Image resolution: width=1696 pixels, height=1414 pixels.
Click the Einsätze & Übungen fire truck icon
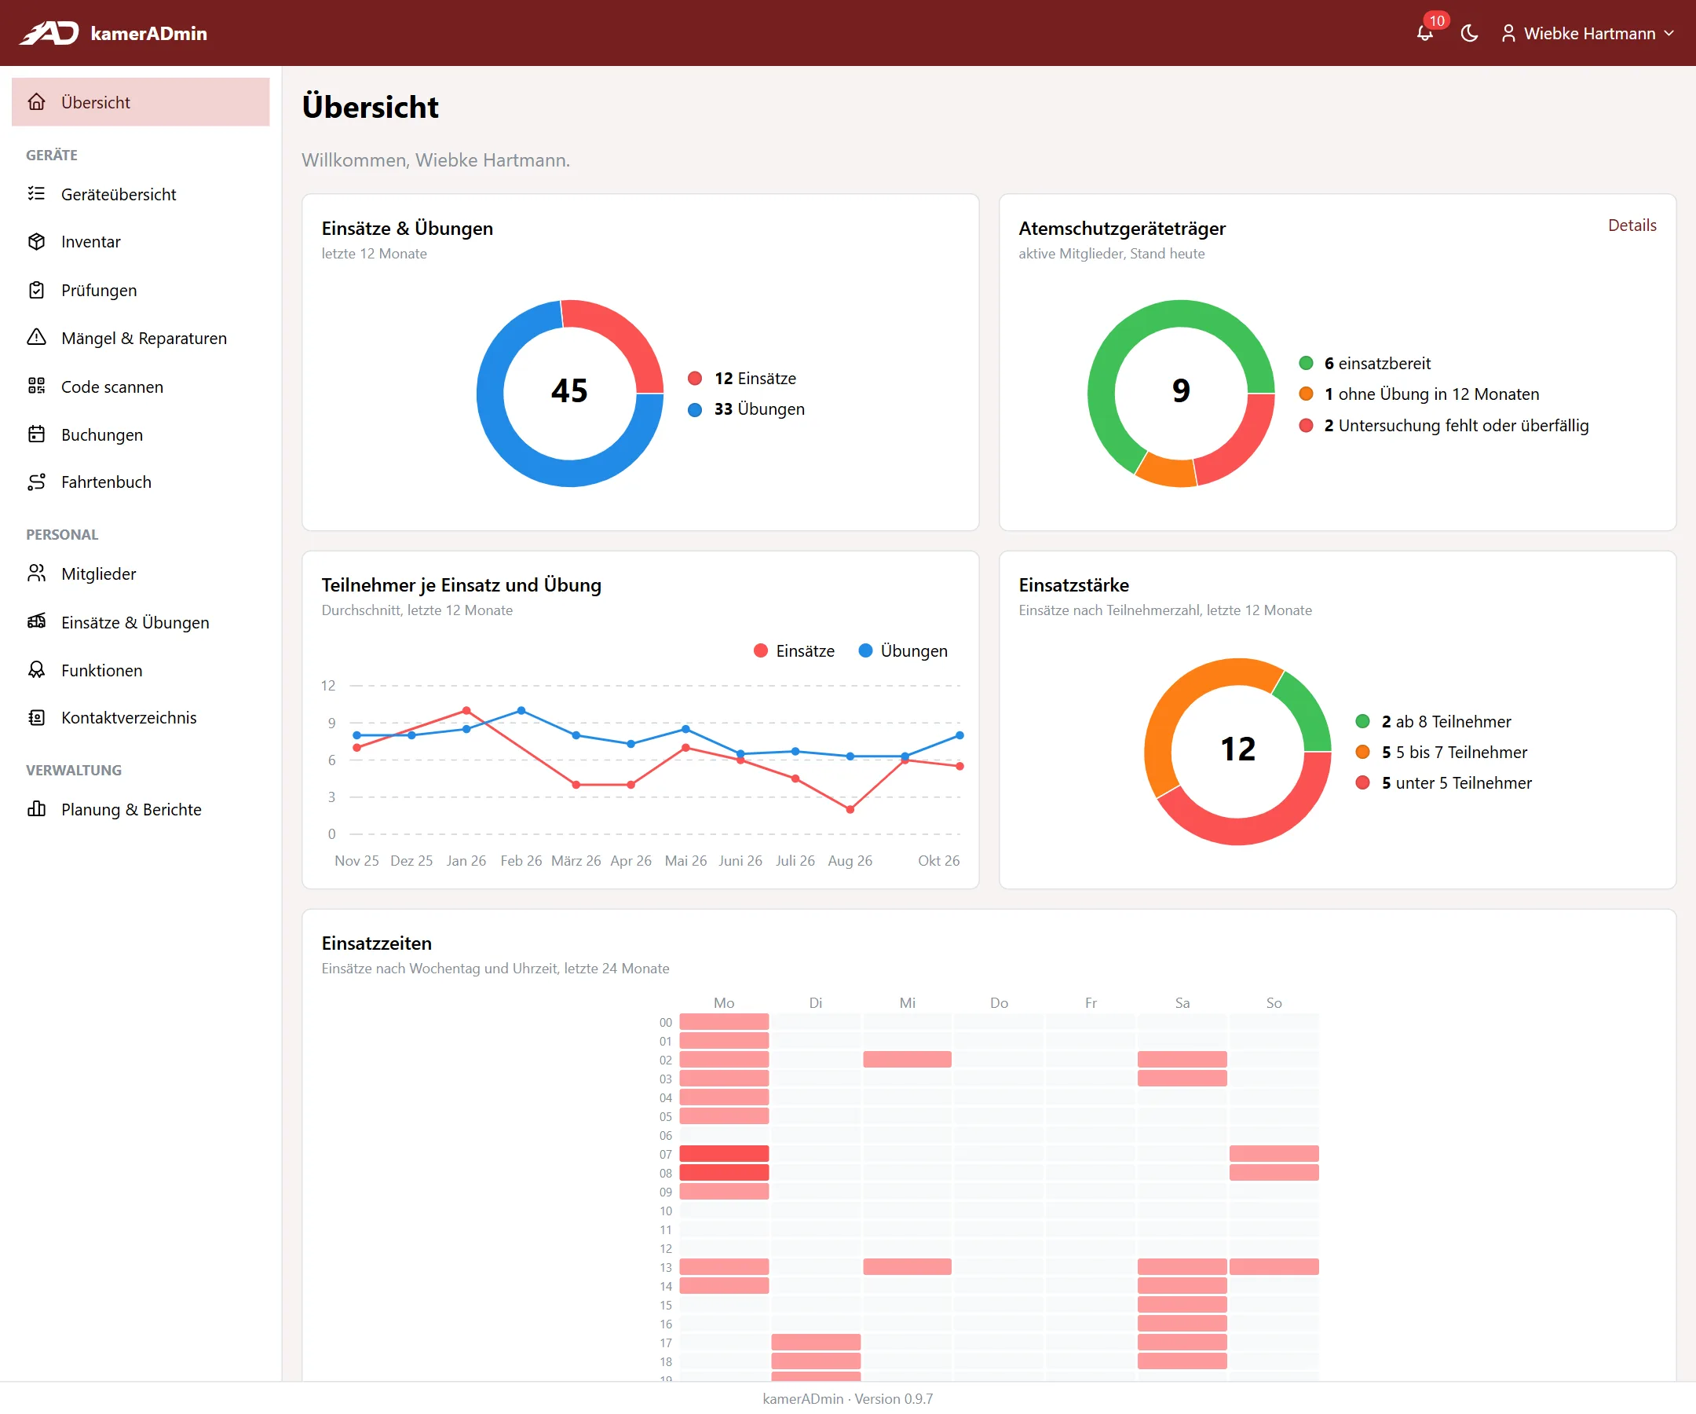click(x=36, y=622)
